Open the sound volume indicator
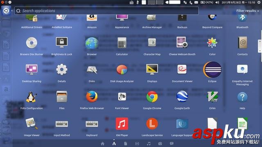This screenshot has width=262, height=147. (x=217, y=2)
